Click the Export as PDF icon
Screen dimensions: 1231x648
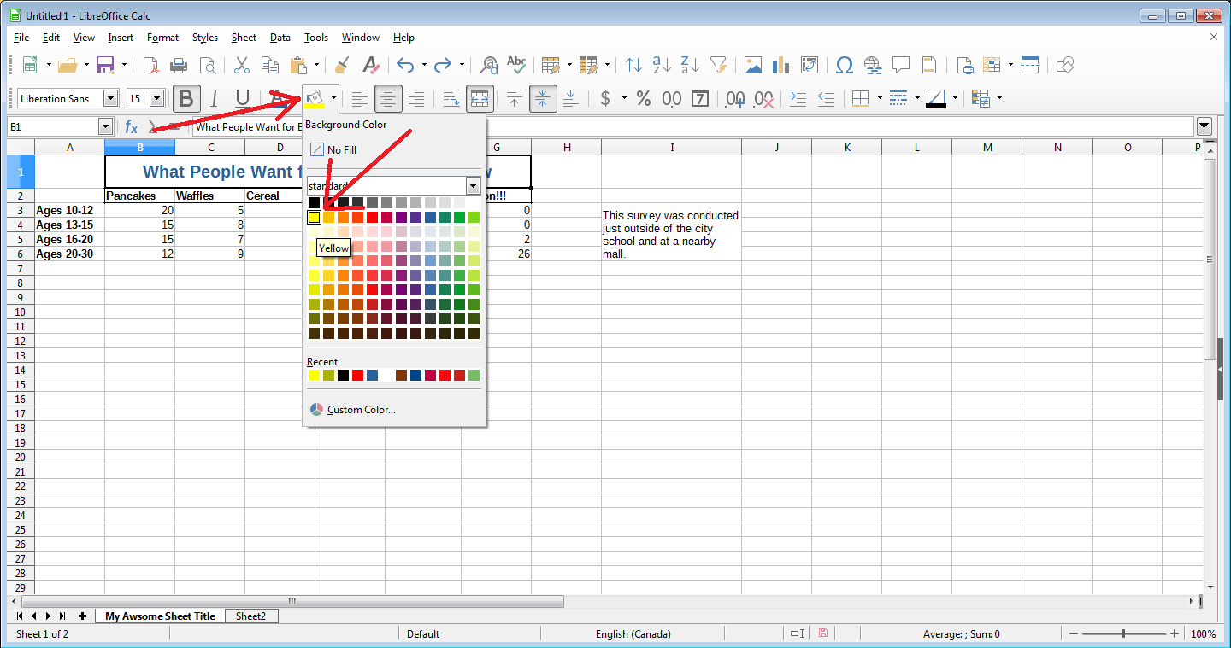point(150,65)
